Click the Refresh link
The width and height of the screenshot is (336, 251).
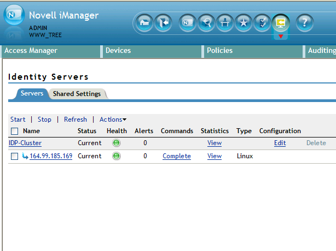tap(76, 119)
